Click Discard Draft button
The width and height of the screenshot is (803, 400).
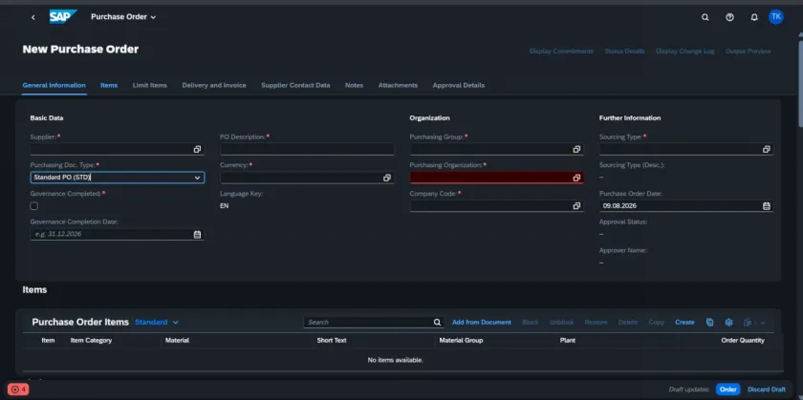click(x=766, y=389)
